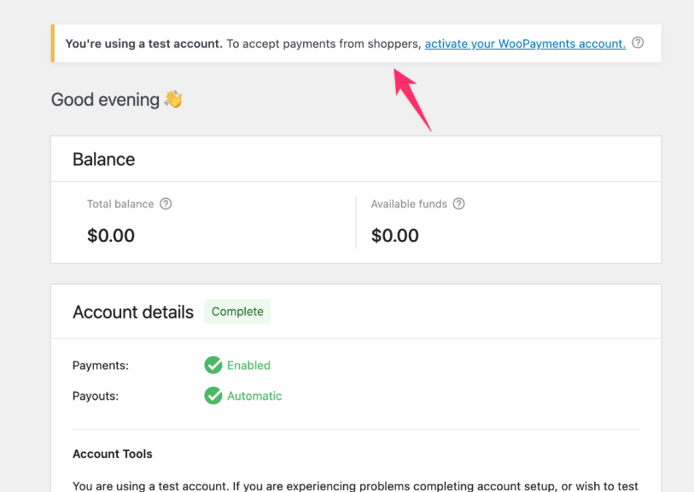The width and height of the screenshot is (694, 492).
Task: Click the Complete status badge
Action: tap(237, 311)
